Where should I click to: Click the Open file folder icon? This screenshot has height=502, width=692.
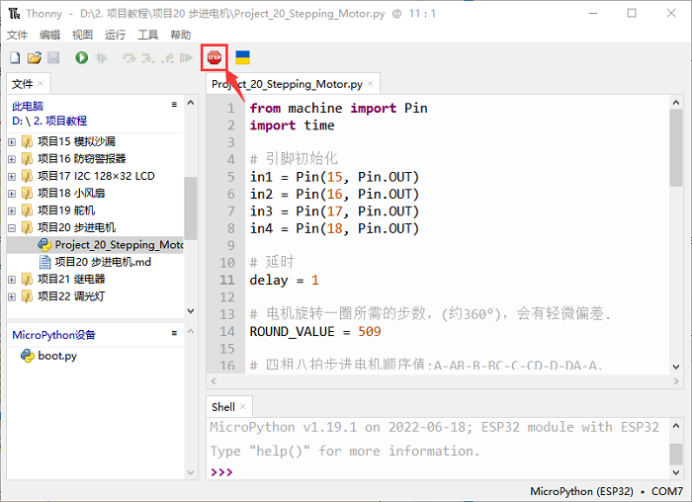(34, 58)
